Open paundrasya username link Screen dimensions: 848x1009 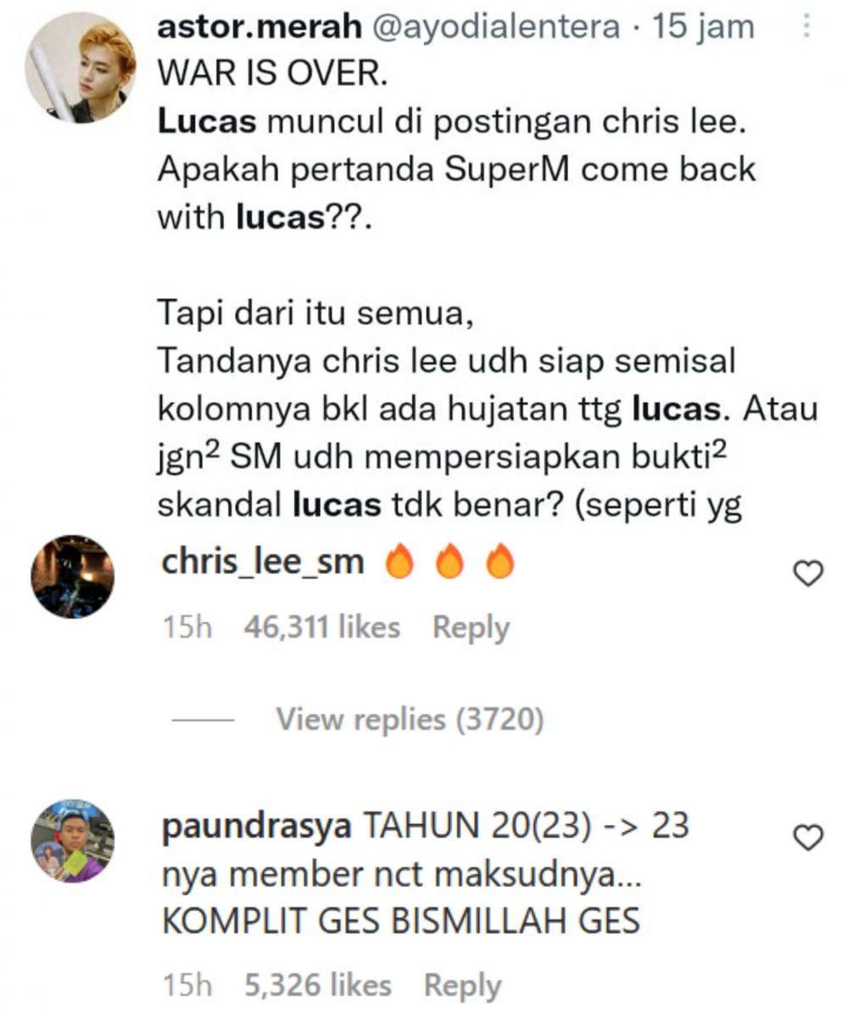pyautogui.click(x=256, y=826)
